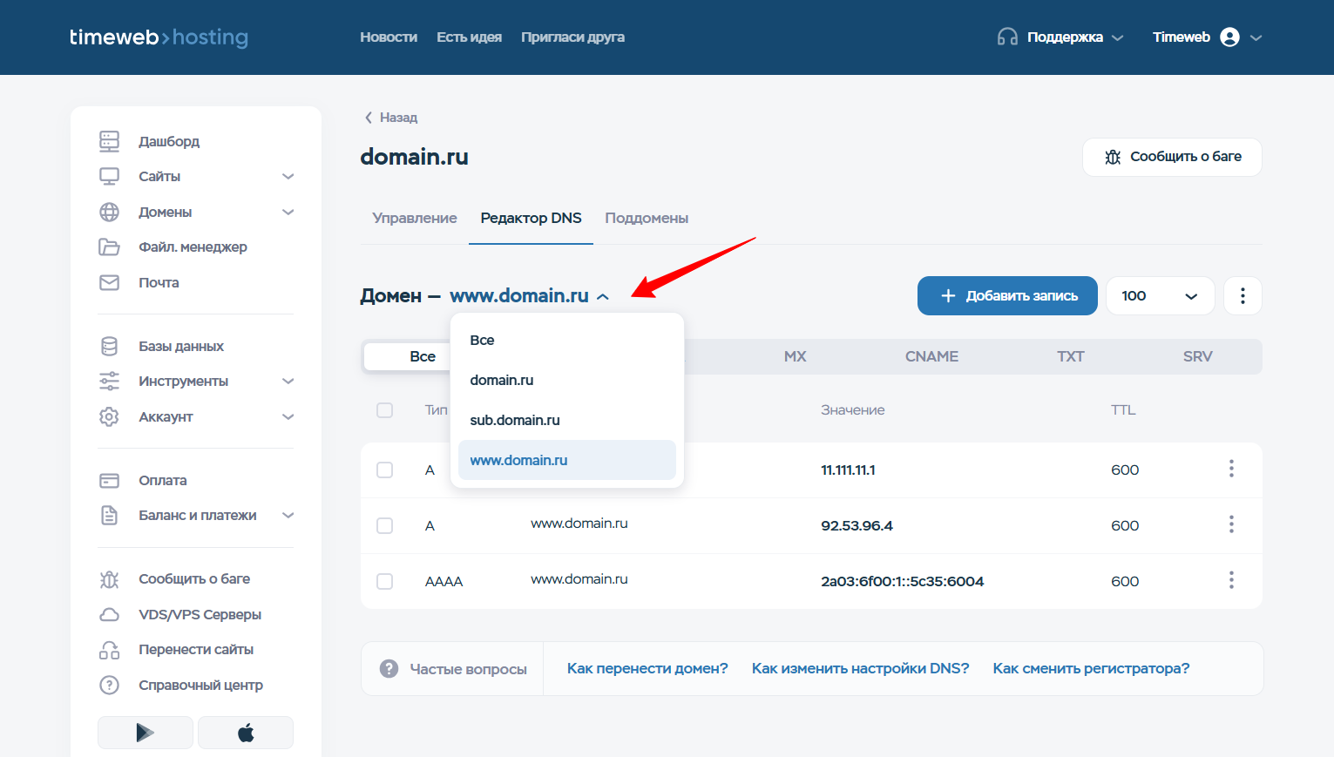Viewport: 1334px width, 757px height.
Task: Open three-dot menu for 92.53.96.4 record
Action: click(1230, 524)
